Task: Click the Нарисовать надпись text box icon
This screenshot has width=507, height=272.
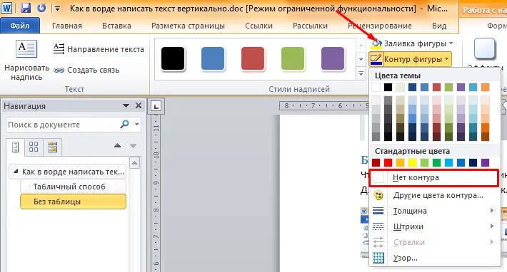Action: click(x=26, y=48)
